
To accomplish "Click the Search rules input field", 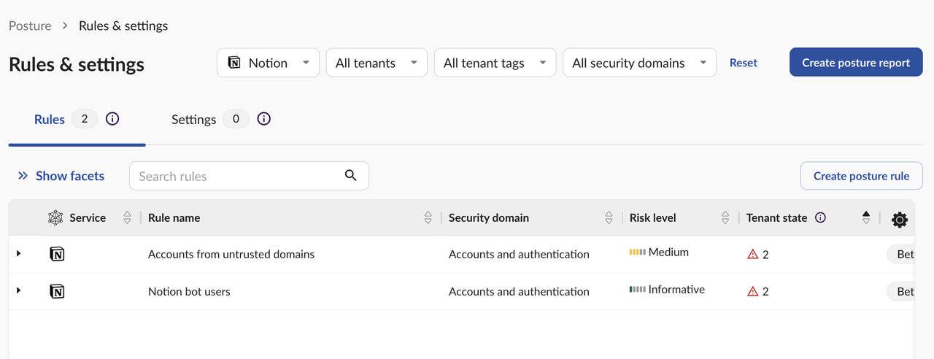I will click(x=249, y=176).
